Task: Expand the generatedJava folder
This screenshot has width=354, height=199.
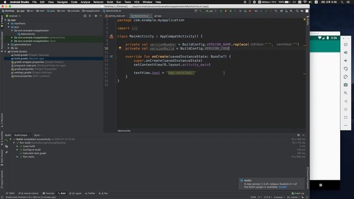Action: tap(9, 44)
